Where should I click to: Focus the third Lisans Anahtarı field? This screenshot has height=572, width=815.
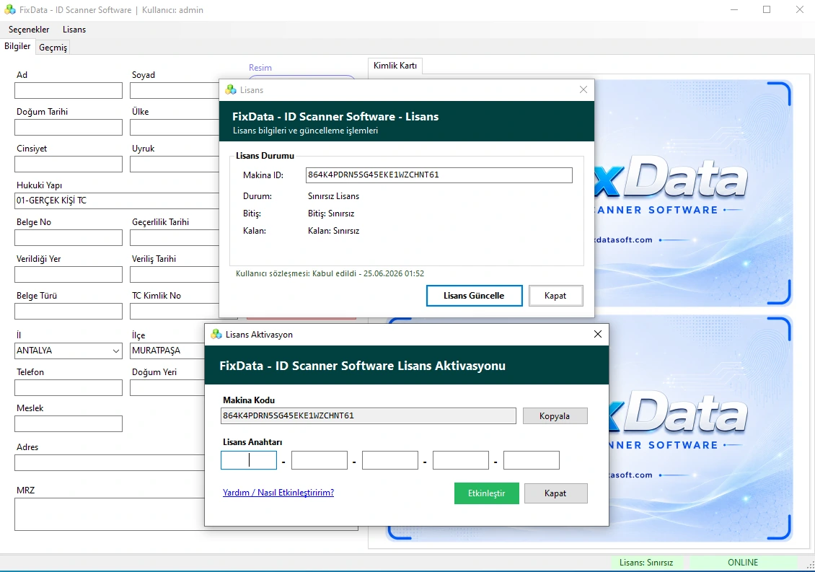(389, 460)
